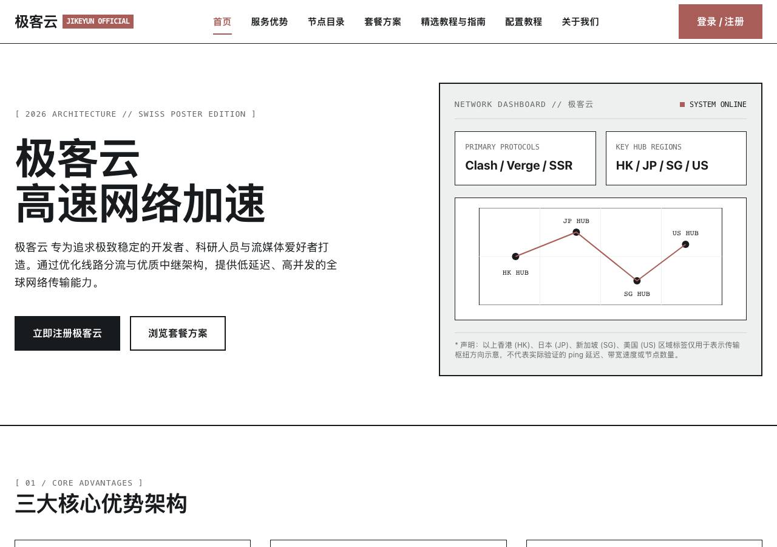Click the 极客云 高速网络加速 headline
The image size is (777, 547).
click(x=140, y=181)
